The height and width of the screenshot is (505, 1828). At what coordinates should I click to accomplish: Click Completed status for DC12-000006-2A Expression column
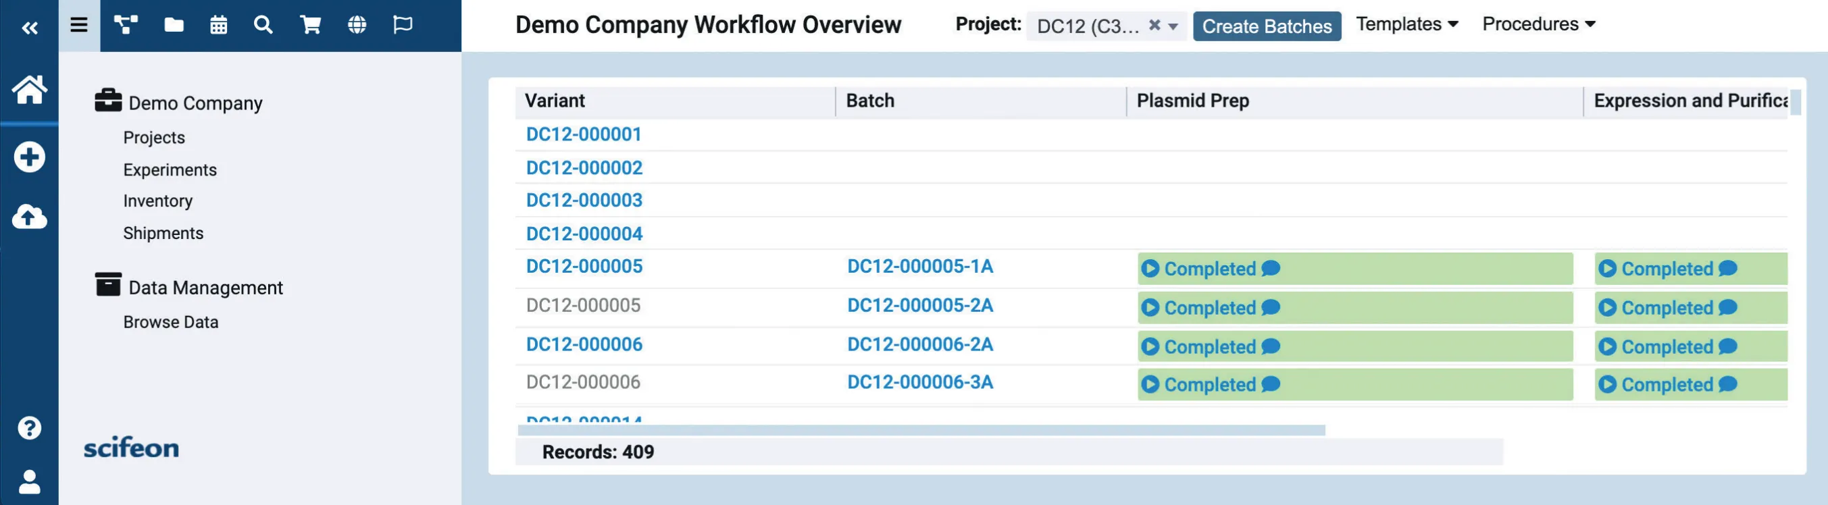click(x=1667, y=347)
